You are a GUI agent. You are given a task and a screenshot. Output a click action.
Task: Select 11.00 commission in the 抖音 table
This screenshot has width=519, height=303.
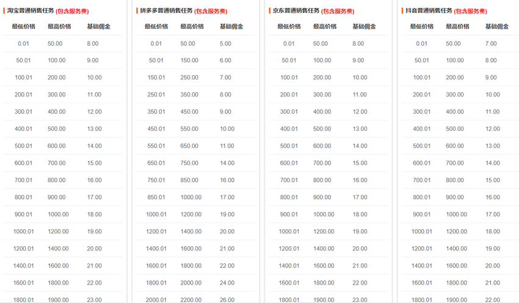pos(493,112)
